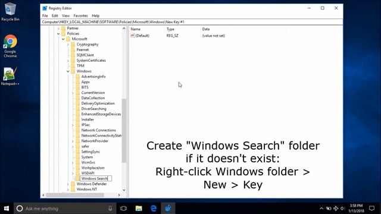Viewport: 381px width, 214px height.
Task: Open the File menu
Action: [45, 16]
